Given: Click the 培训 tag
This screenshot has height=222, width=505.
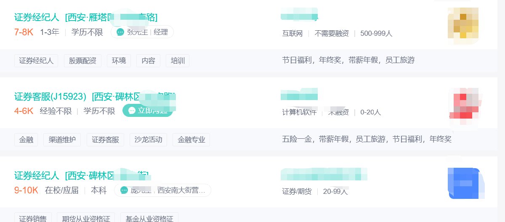Looking at the screenshot, I should (x=177, y=61).
